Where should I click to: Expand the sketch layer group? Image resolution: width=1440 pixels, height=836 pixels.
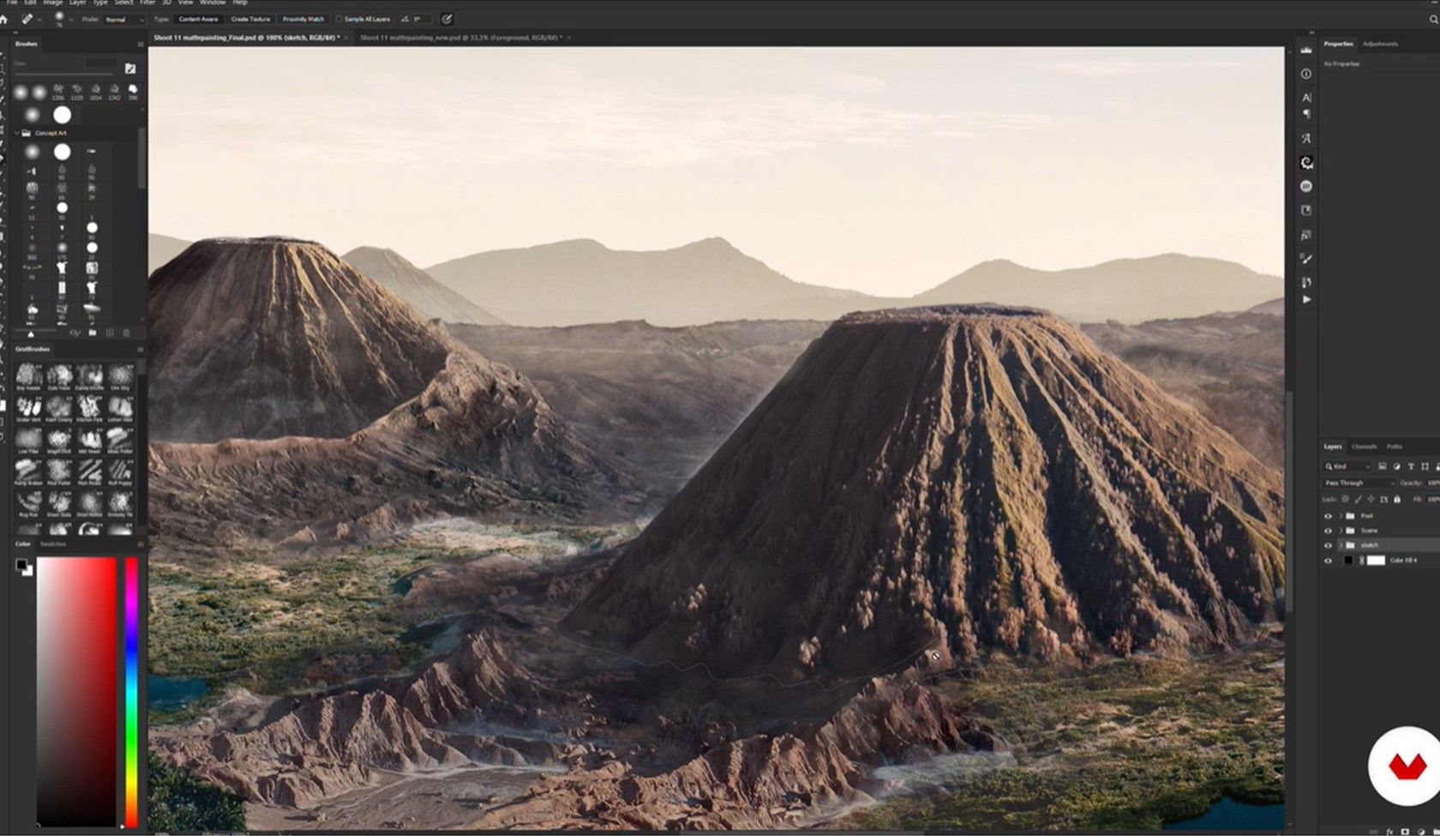click(1341, 545)
